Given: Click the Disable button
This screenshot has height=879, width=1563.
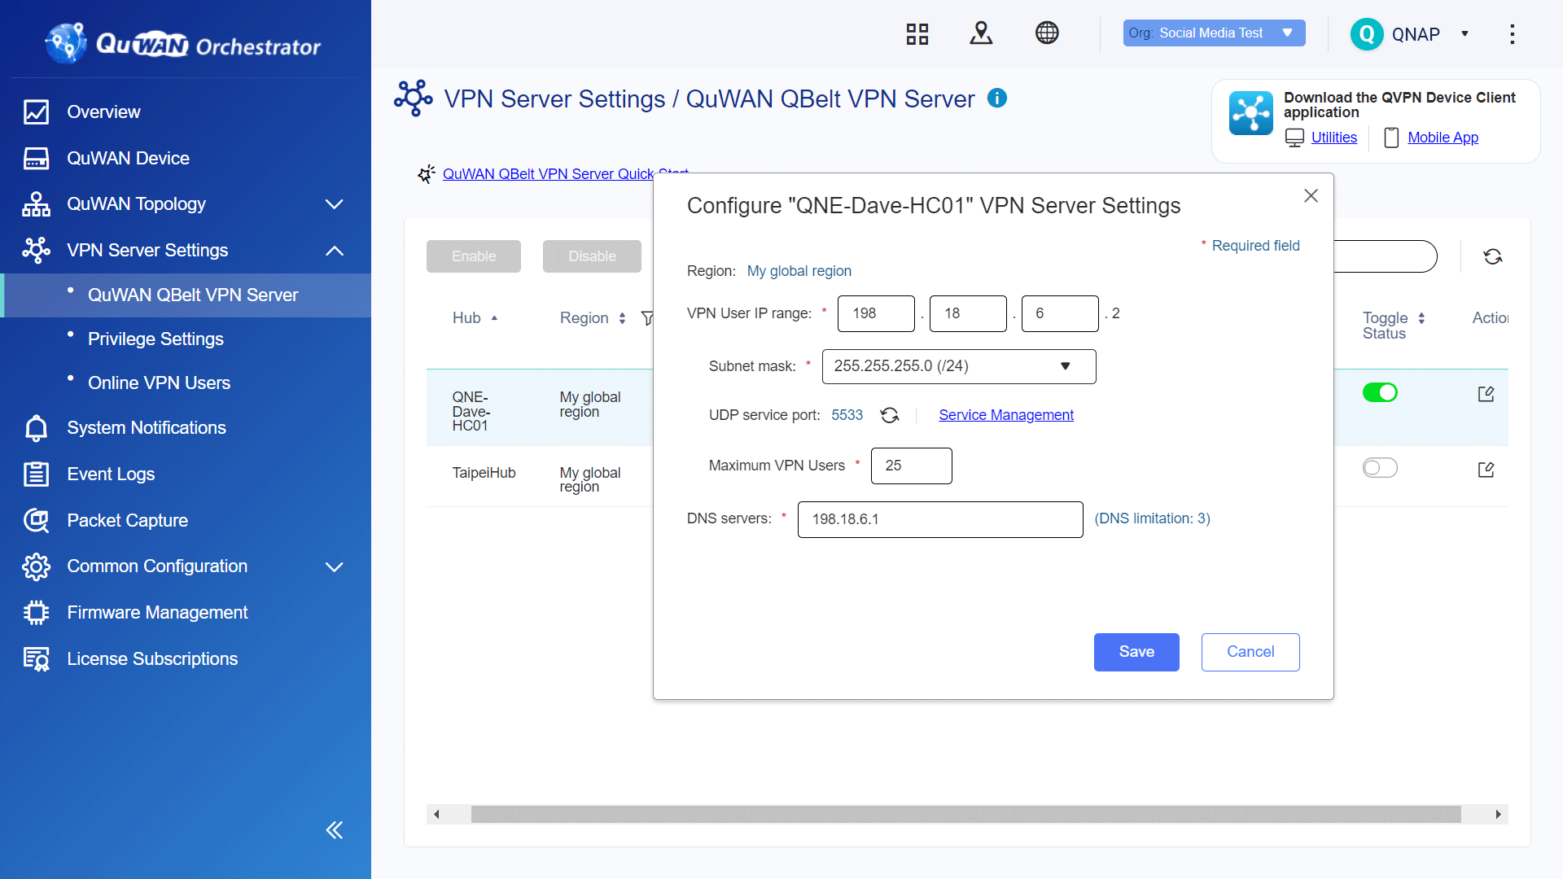Looking at the screenshot, I should point(592,256).
